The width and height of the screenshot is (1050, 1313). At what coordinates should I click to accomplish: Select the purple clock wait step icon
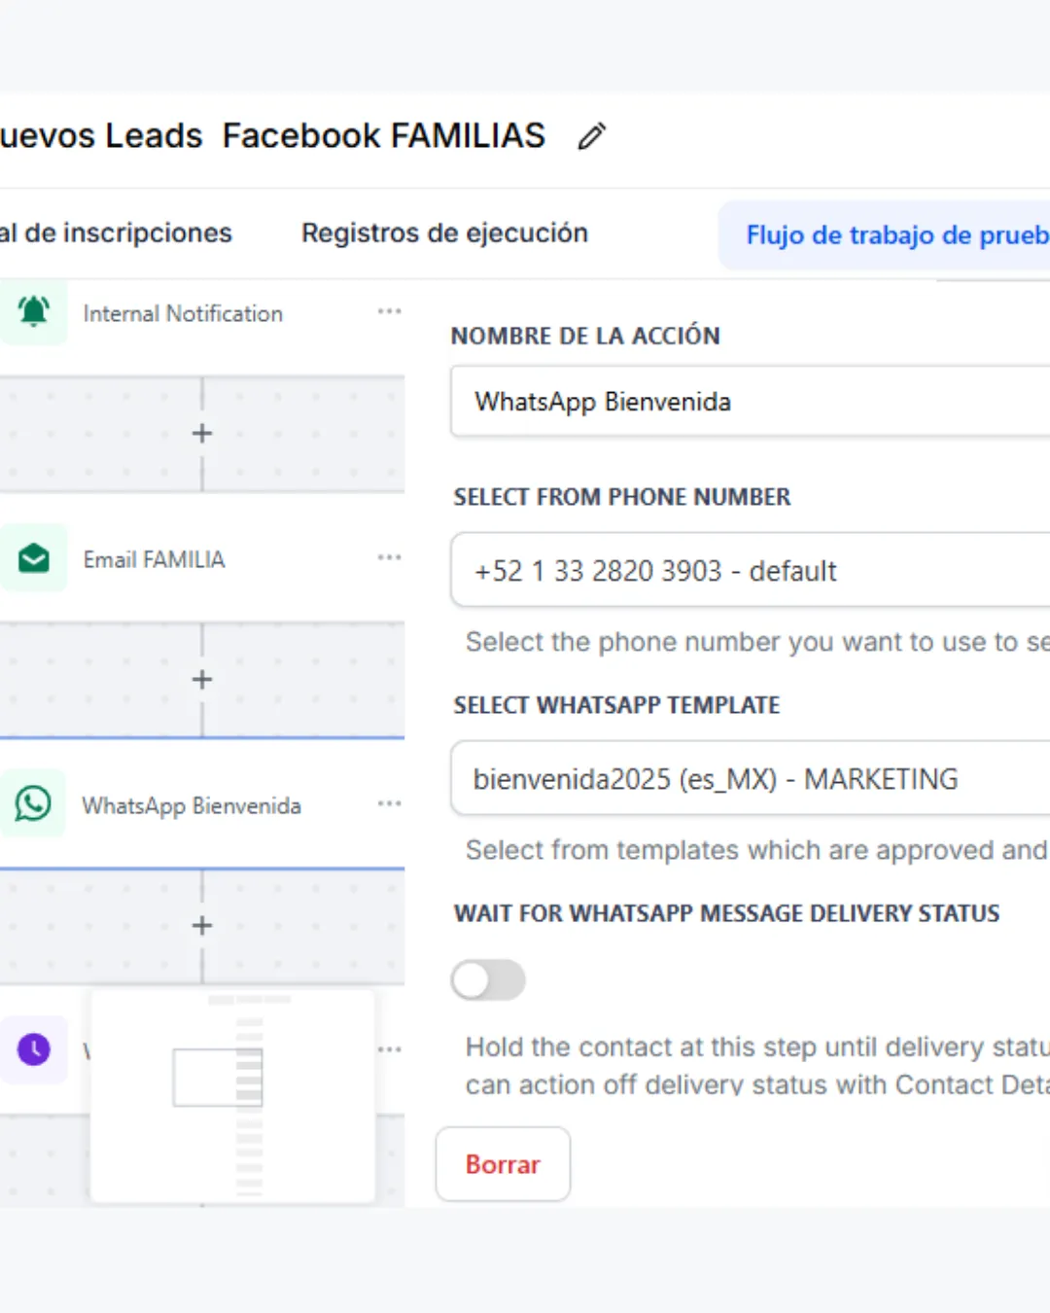click(34, 1049)
